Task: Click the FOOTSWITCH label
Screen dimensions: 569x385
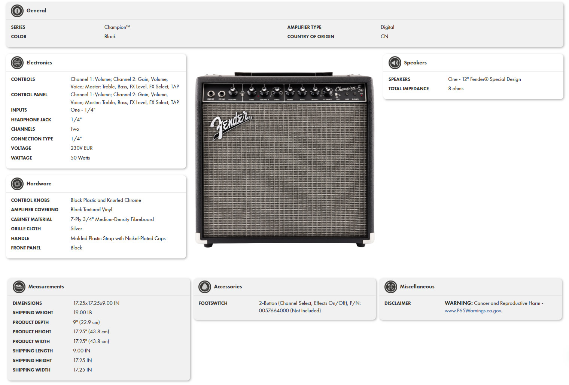Action: pos(213,303)
